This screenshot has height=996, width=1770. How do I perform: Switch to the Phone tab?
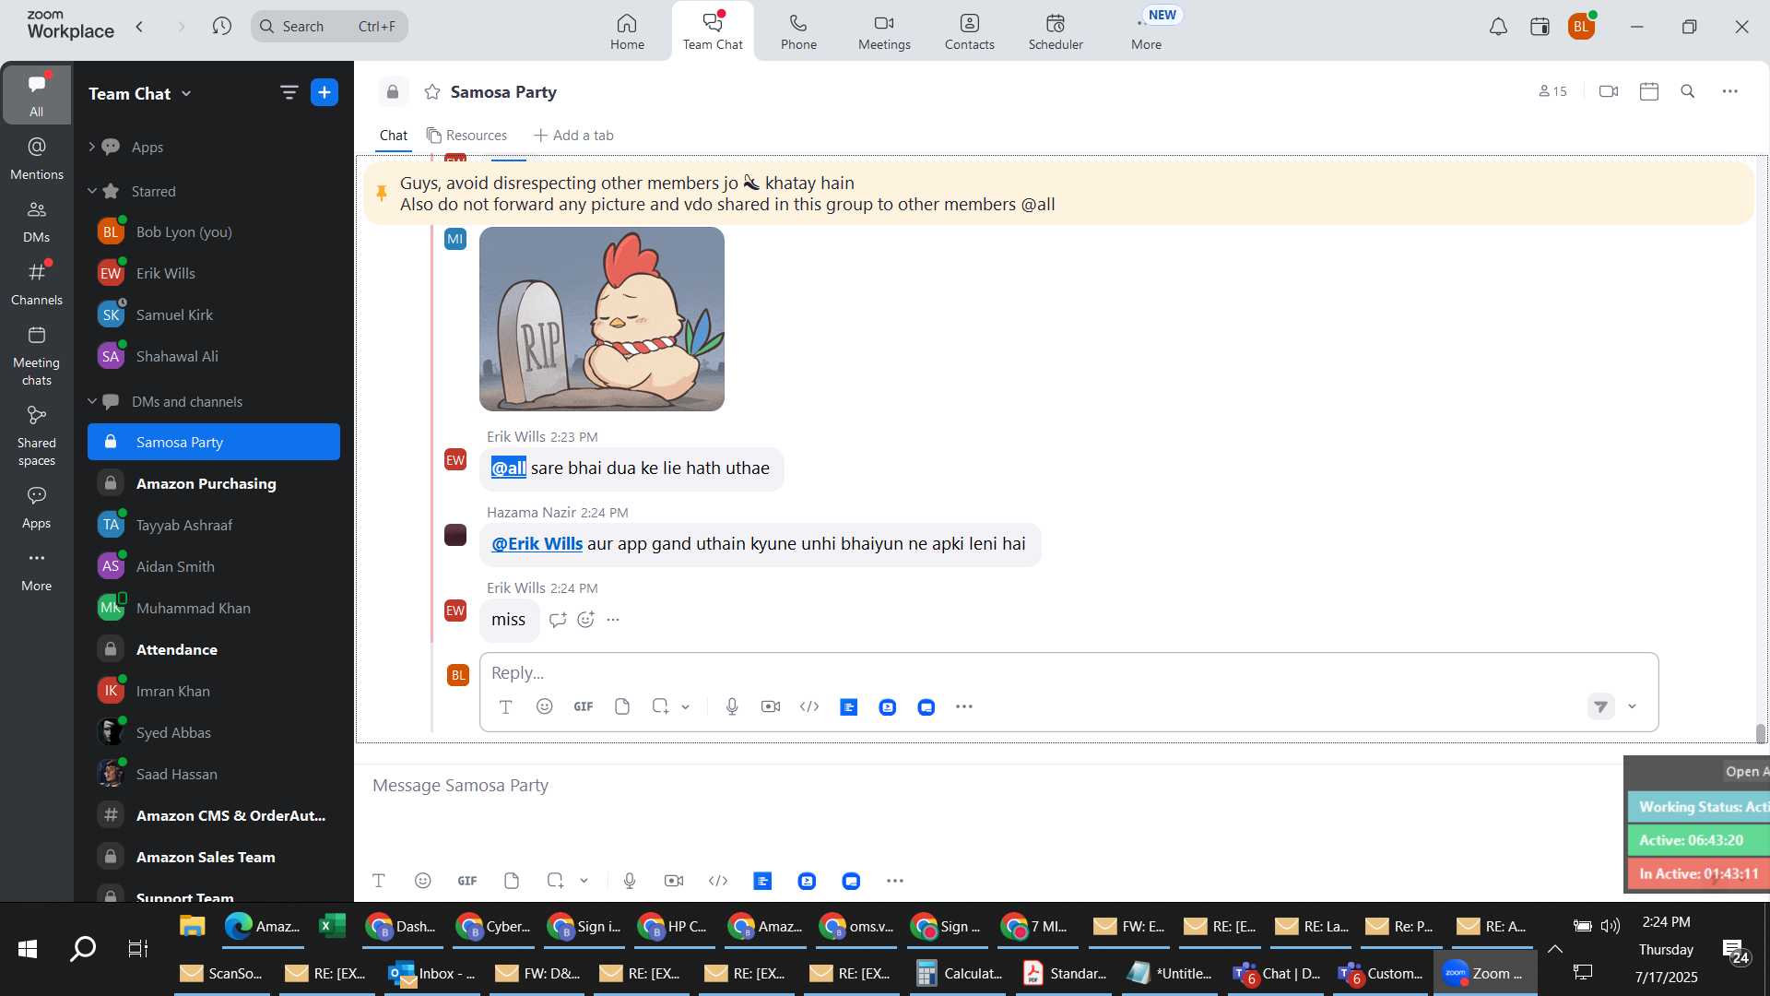pyautogui.click(x=798, y=31)
